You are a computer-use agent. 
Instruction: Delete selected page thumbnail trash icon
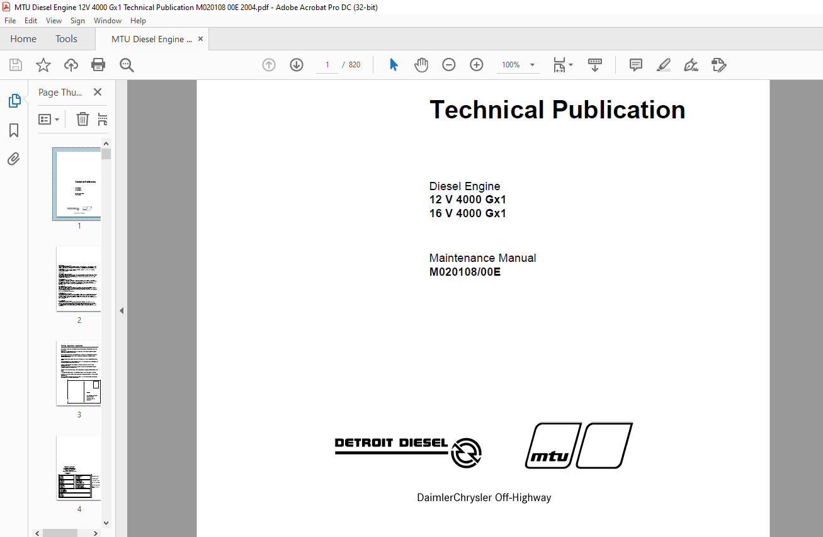pos(83,119)
